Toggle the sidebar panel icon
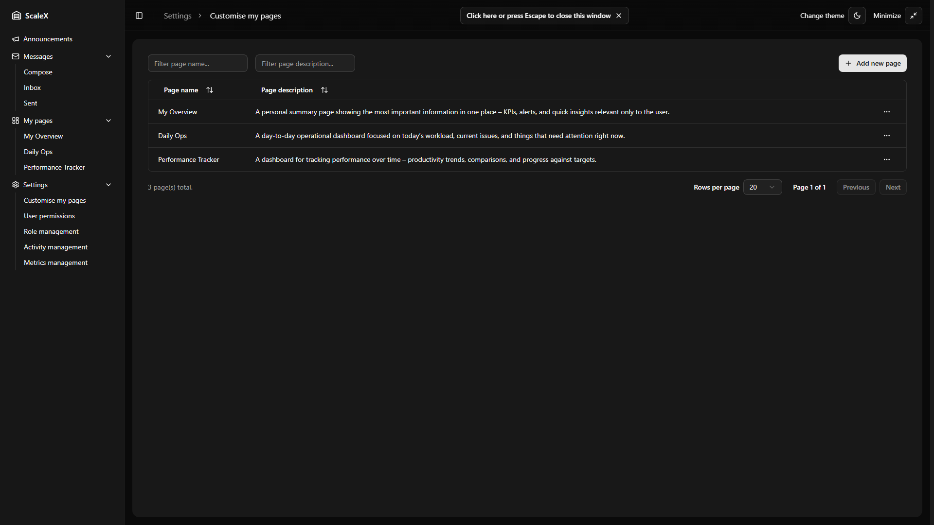Viewport: 934px width, 525px height. point(139,16)
